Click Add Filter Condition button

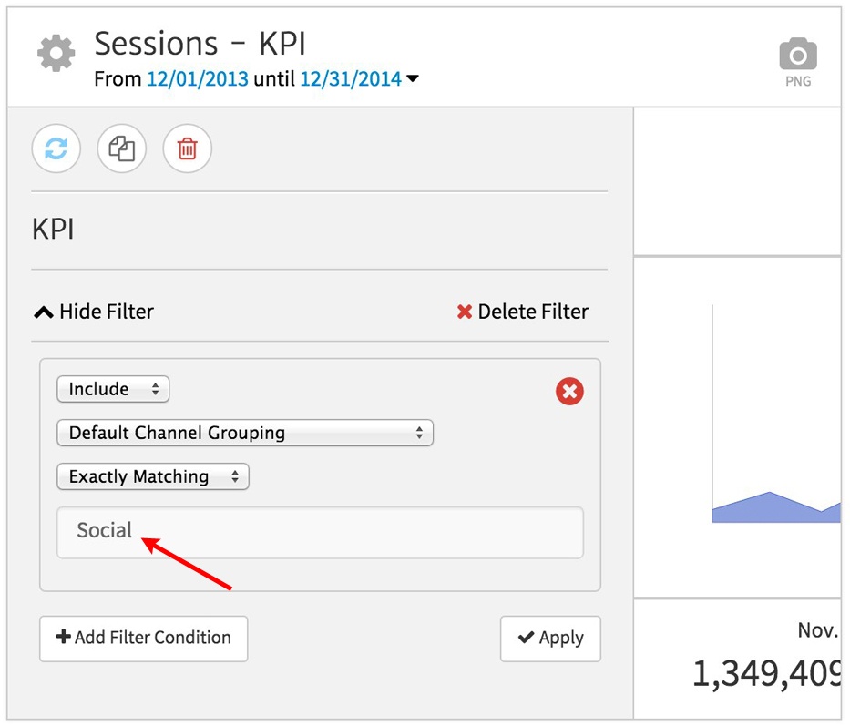(x=144, y=638)
